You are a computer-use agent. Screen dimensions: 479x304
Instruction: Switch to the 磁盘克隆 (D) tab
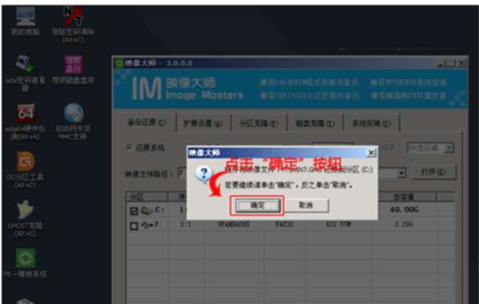[315, 124]
